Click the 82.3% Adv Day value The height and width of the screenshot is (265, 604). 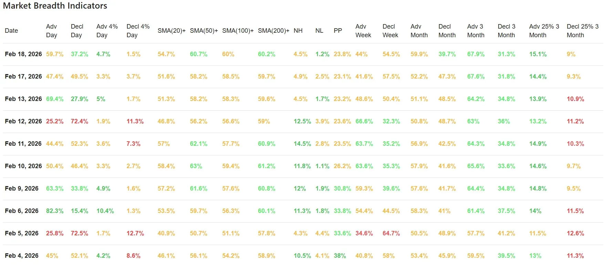pos(55,211)
